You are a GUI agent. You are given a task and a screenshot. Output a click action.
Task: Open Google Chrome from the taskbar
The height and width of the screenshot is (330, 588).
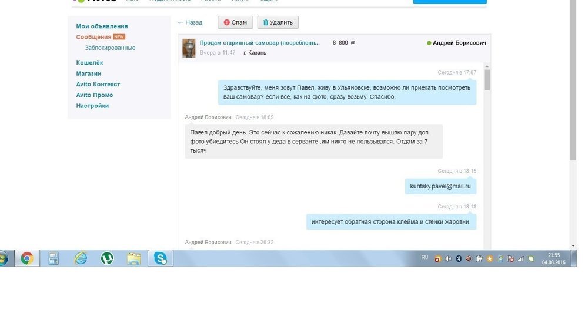click(26, 258)
